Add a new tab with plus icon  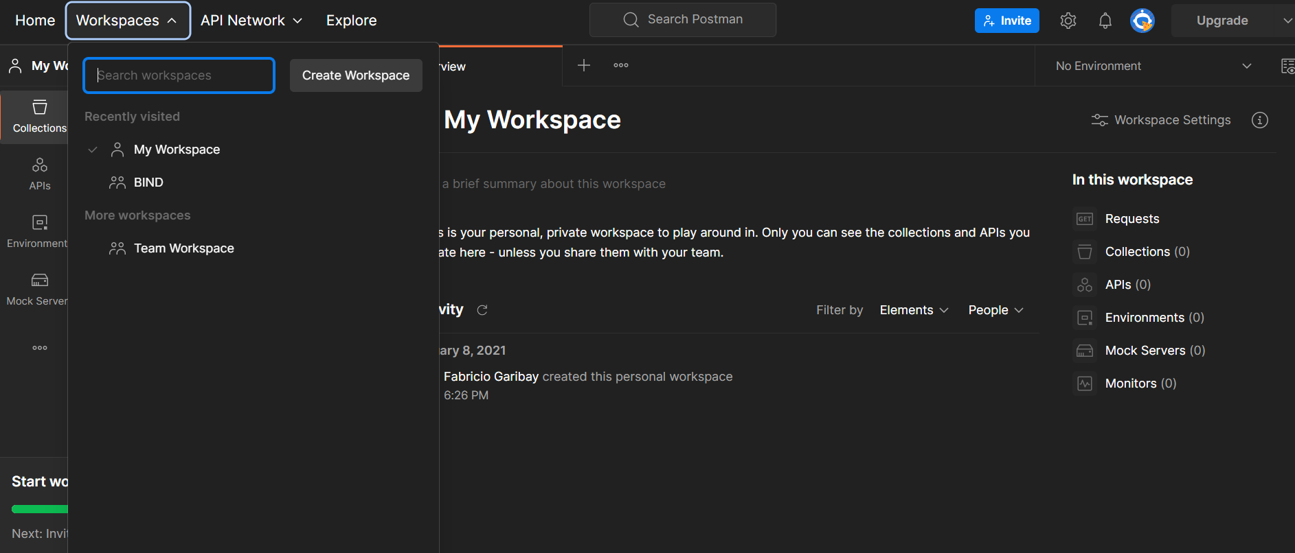pyautogui.click(x=584, y=65)
